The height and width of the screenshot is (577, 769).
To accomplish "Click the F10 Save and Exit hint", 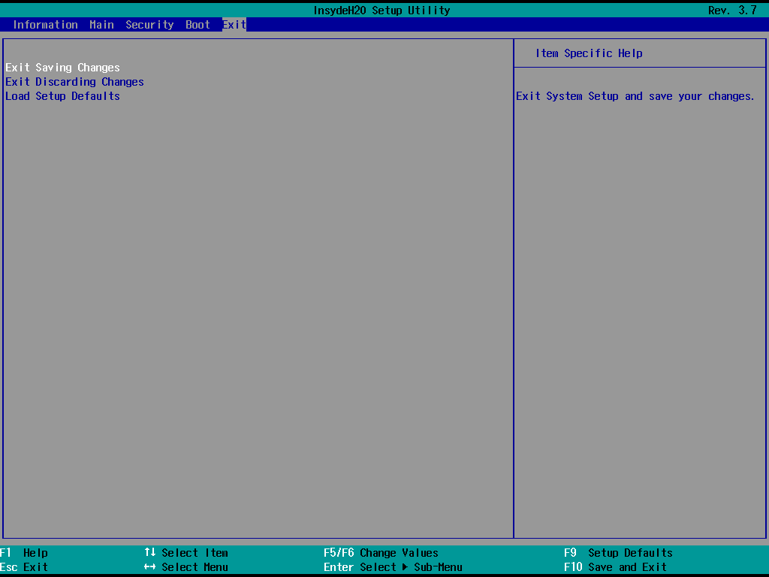I will (x=616, y=566).
